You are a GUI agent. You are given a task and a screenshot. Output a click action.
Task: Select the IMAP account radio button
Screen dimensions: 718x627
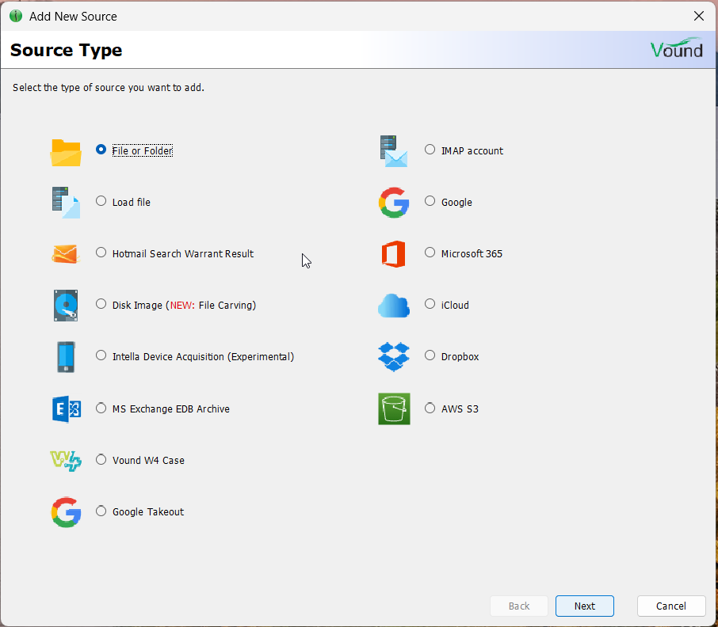coord(430,149)
